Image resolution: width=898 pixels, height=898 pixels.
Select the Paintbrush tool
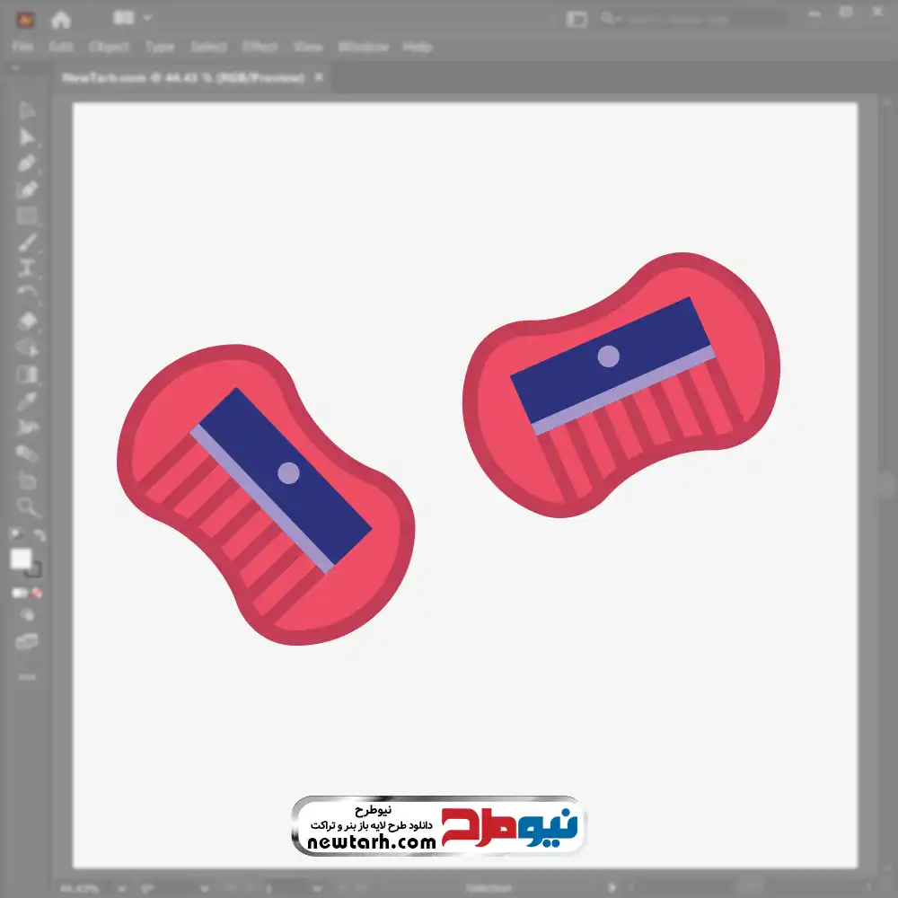(27, 242)
